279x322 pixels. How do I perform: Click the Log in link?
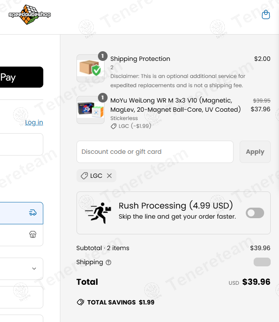coord(34,122)
